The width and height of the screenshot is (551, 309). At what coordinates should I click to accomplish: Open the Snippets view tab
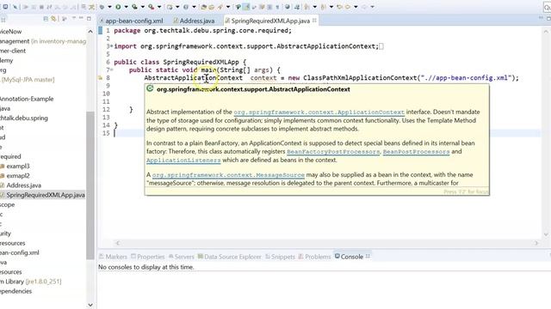(280, 257)
